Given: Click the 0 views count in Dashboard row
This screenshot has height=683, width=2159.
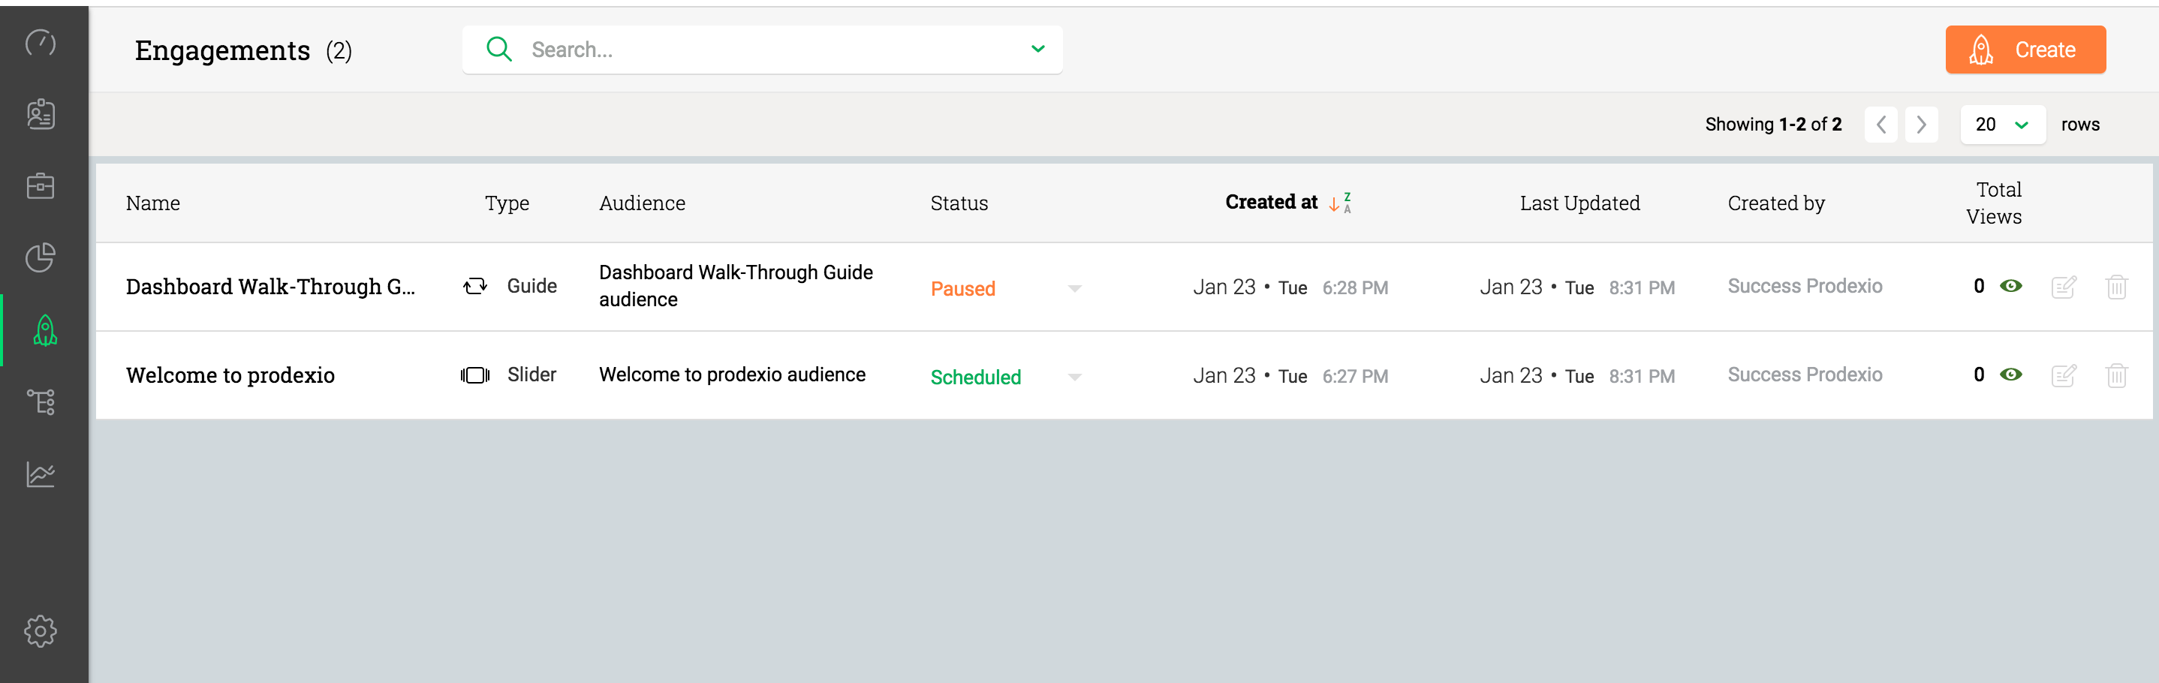Looking at the screenshot, I should coord(1978,286).
